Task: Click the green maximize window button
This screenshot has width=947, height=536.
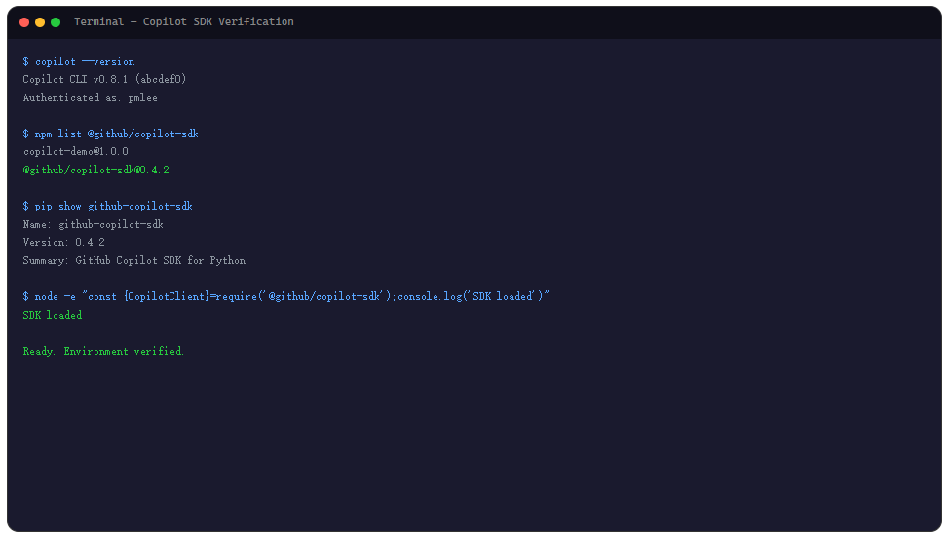Action: [x=56, y=22]
